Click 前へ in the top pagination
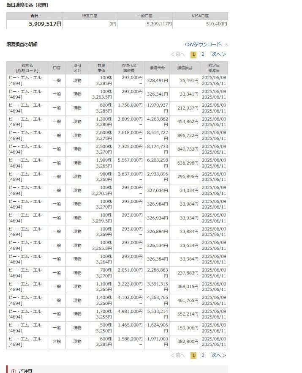The width and height of the screenshot is (302, 373). click(178, 54)
